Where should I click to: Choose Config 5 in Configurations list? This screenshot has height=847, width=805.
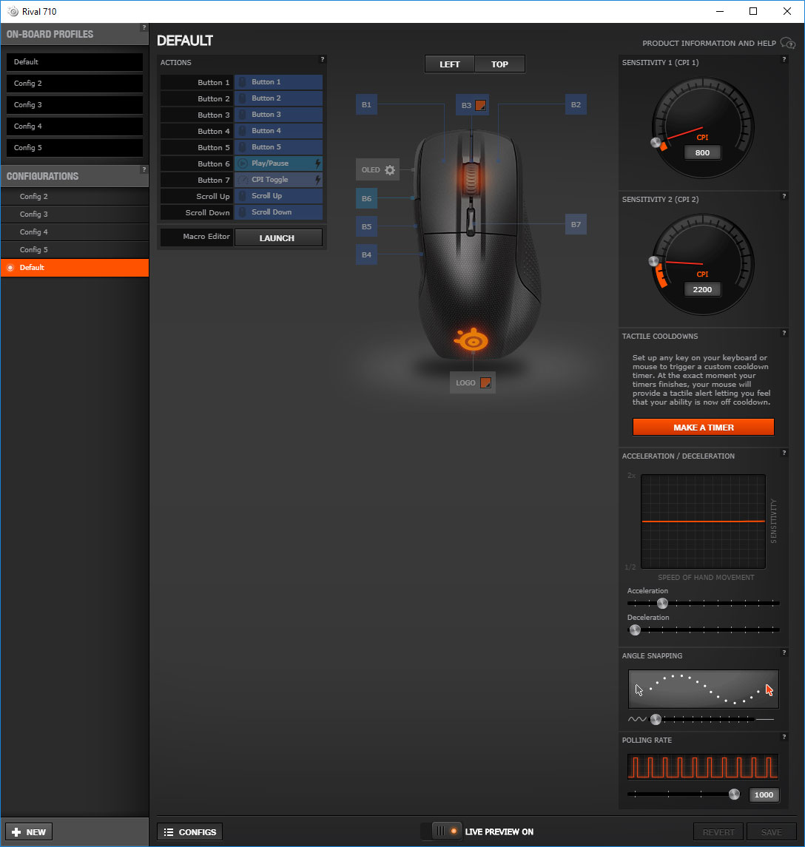[x=75, y=250]
